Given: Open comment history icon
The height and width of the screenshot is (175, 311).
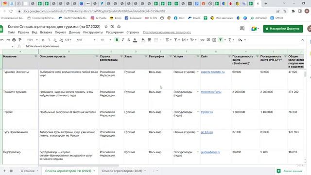Looking at the screenshot, I should [242, 29].
